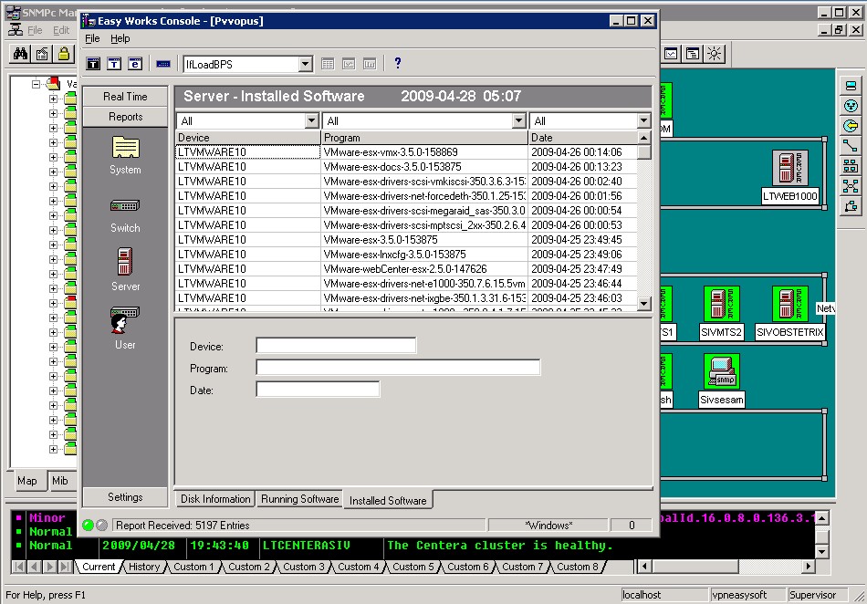Click the Reports button
The width and height of the screenshot is (867, 604).
click(125, 117)
